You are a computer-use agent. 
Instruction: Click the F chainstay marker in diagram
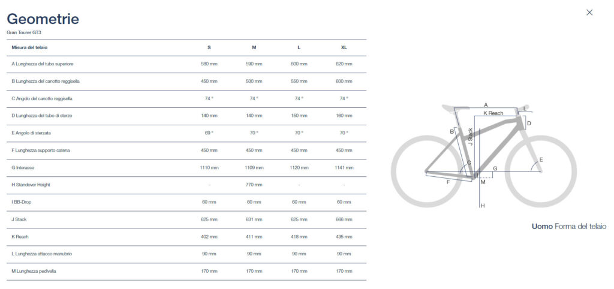pos(449,182)
